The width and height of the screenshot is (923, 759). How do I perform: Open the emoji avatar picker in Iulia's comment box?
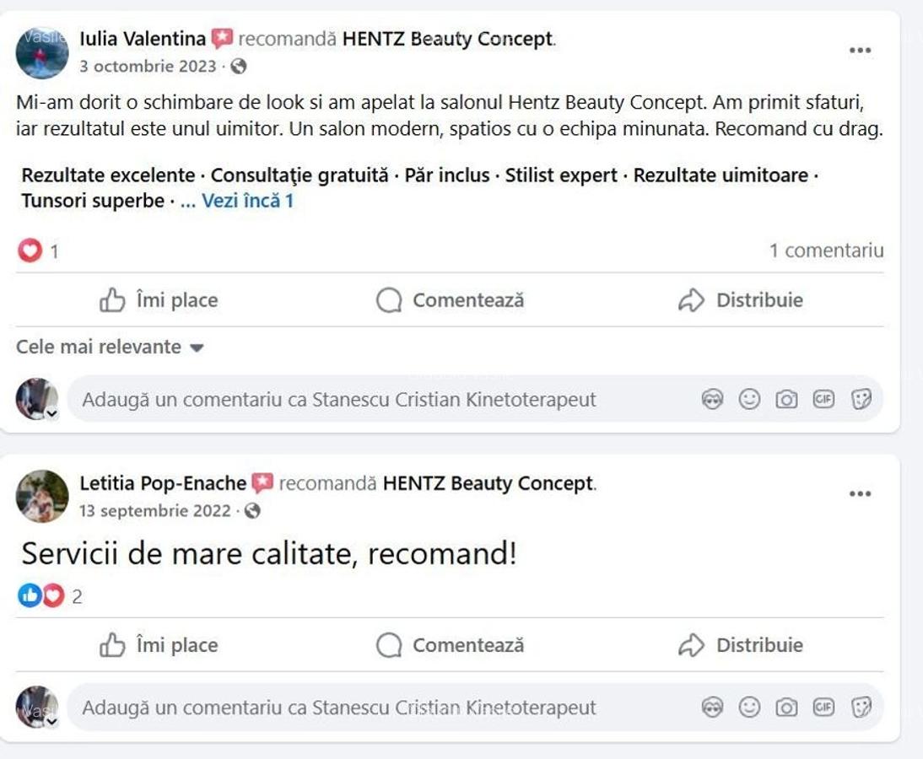(714, 399)
